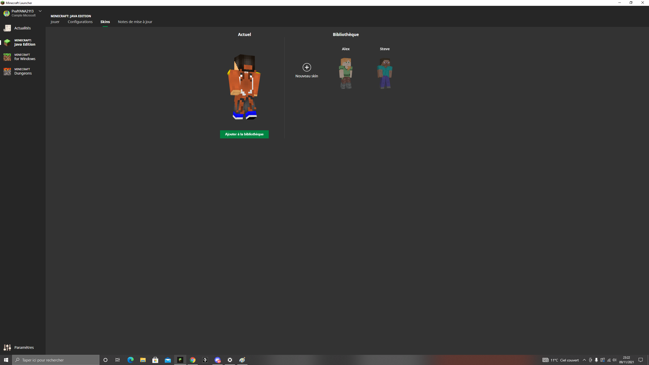Open Paramètres settings icon
The image size is (649, 365).
[x=7, y=347]
